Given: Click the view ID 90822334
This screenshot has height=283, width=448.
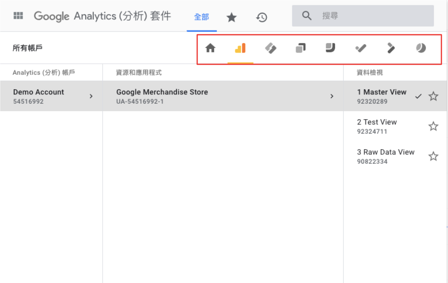Looking at the screenshot, I should coord(372,161).
